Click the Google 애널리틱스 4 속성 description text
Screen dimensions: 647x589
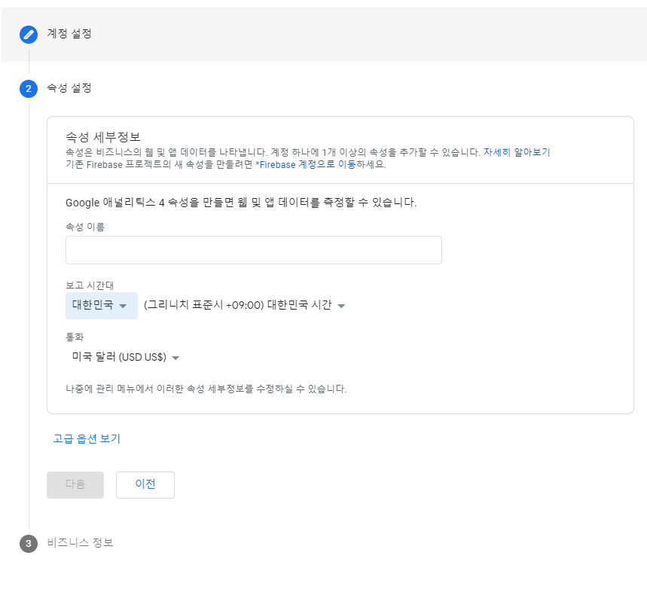(241, 203)
